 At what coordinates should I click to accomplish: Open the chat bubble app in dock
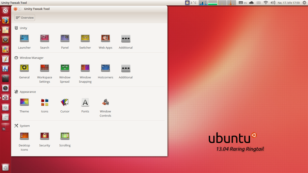click(x=5, y=108)
